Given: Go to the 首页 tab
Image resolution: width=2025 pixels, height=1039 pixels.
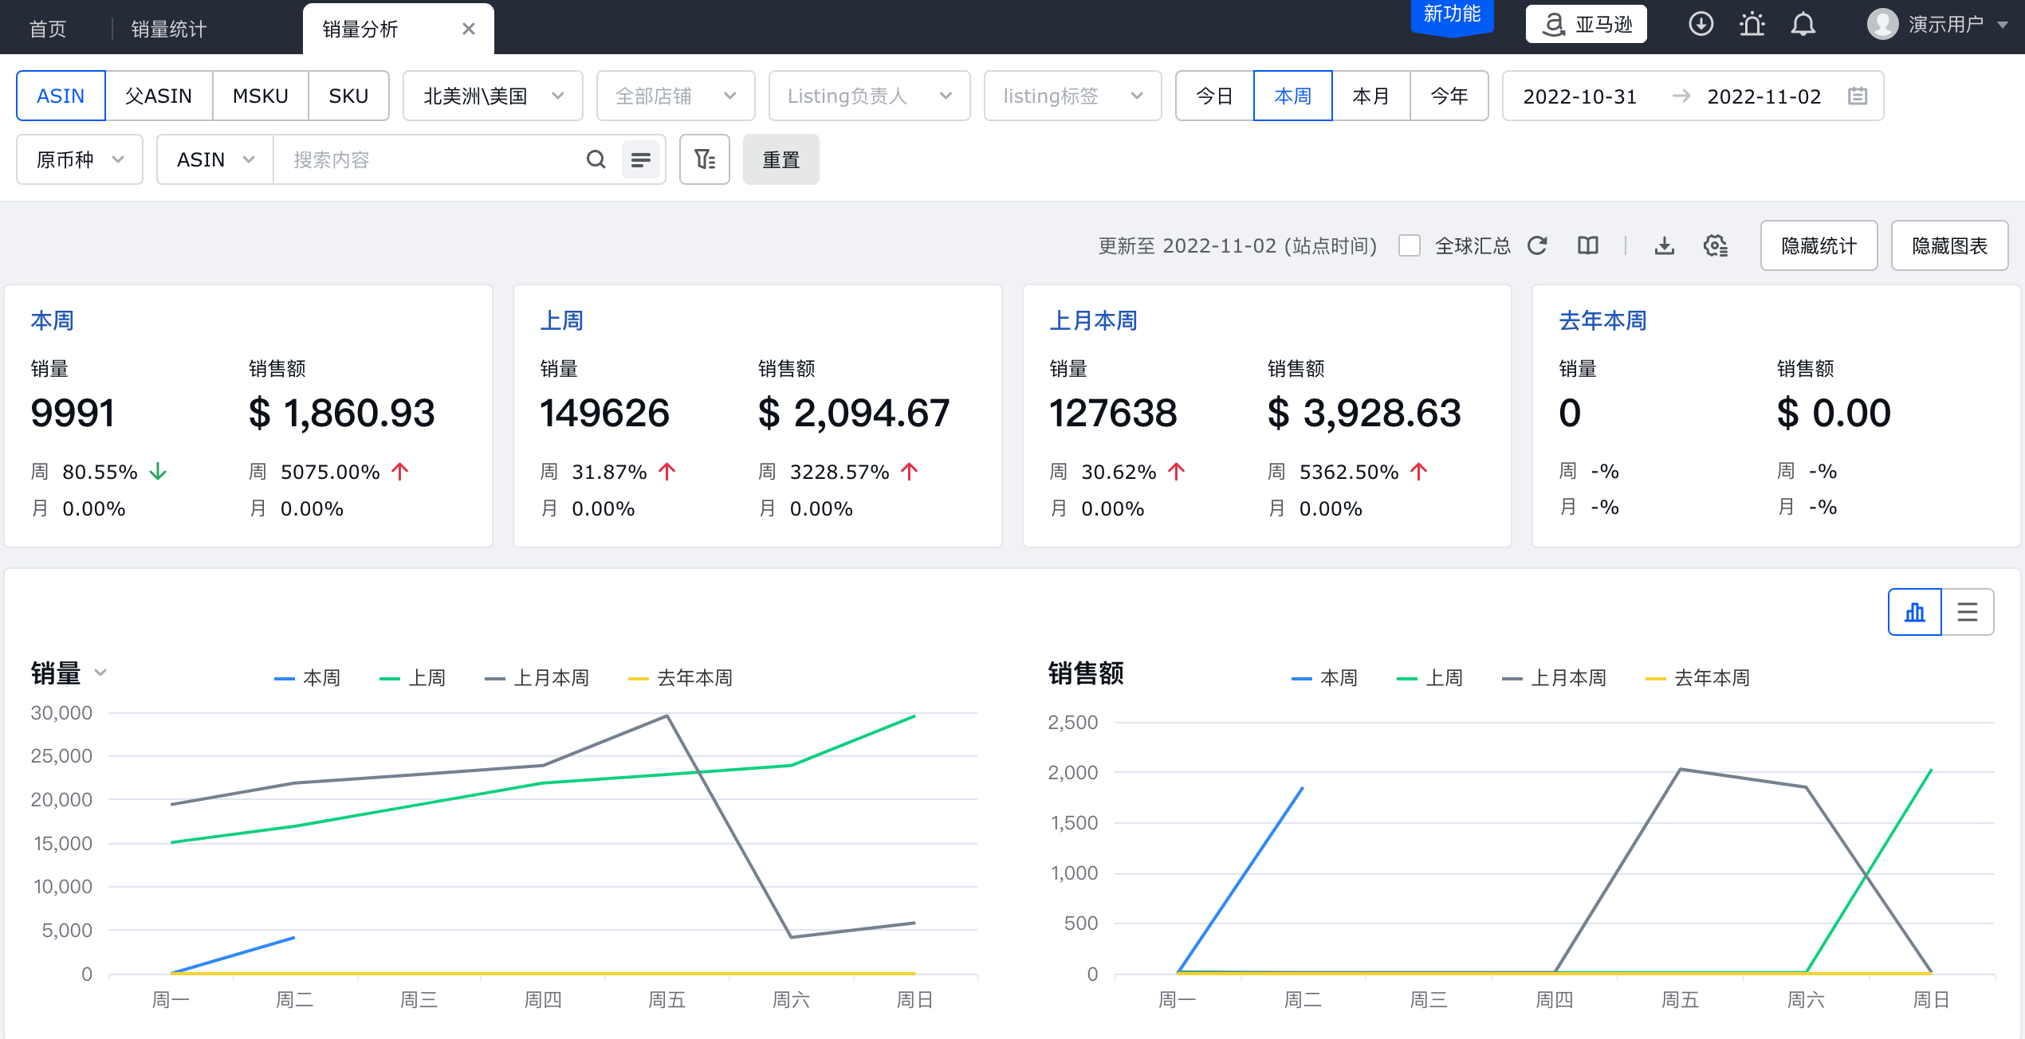Looking at the screenshot, I should click(x=48, y=29).
